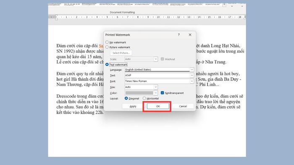294x165 pixels.
Task: Expand the Document Formatting style gallery
Action: [x=224, y=5]
